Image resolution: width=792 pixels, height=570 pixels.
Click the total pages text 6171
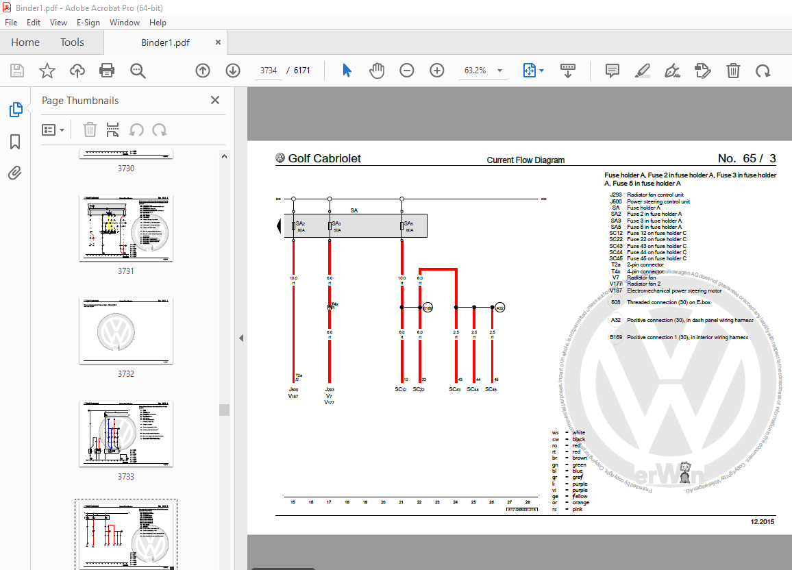click(x=301, y=70)
